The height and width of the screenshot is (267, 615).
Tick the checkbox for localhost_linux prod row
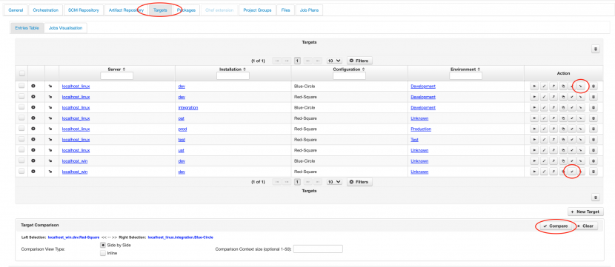point(21,129)
